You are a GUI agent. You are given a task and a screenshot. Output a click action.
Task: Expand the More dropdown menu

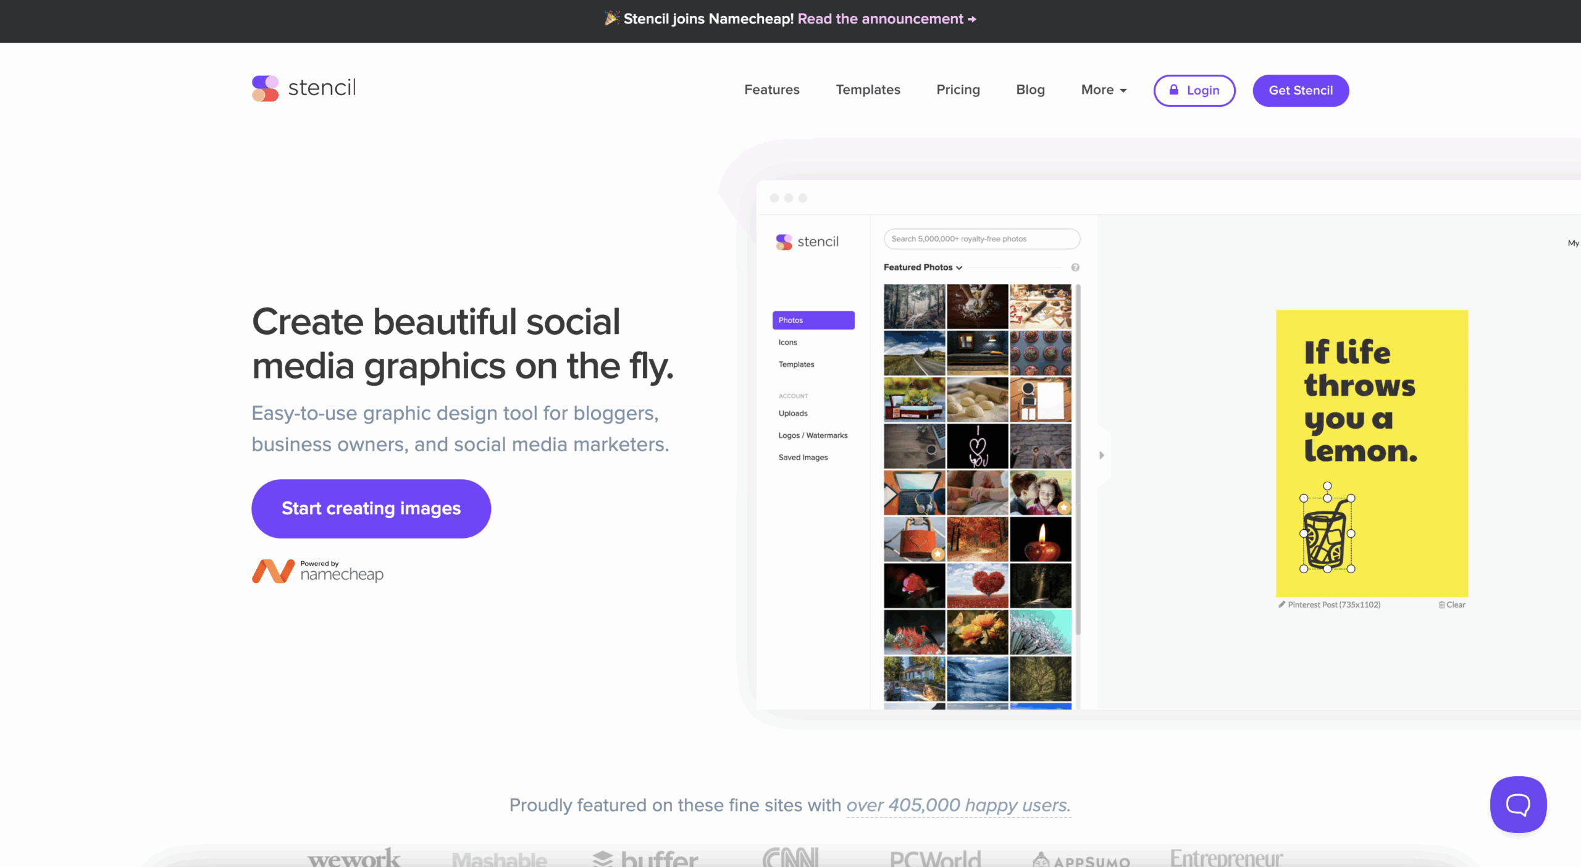(1104, 90)
